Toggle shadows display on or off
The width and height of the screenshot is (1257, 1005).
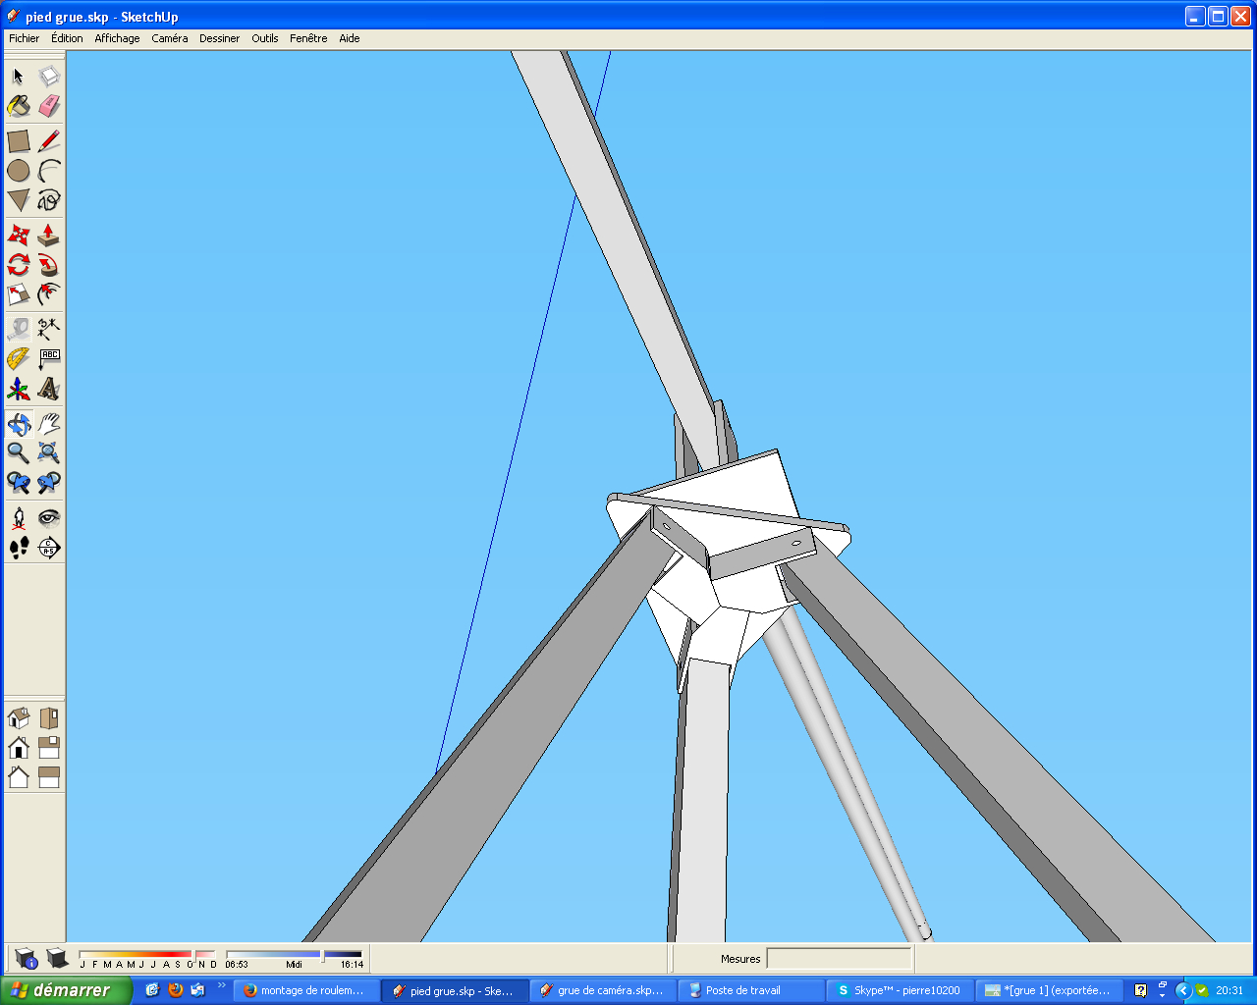point(57,959)
